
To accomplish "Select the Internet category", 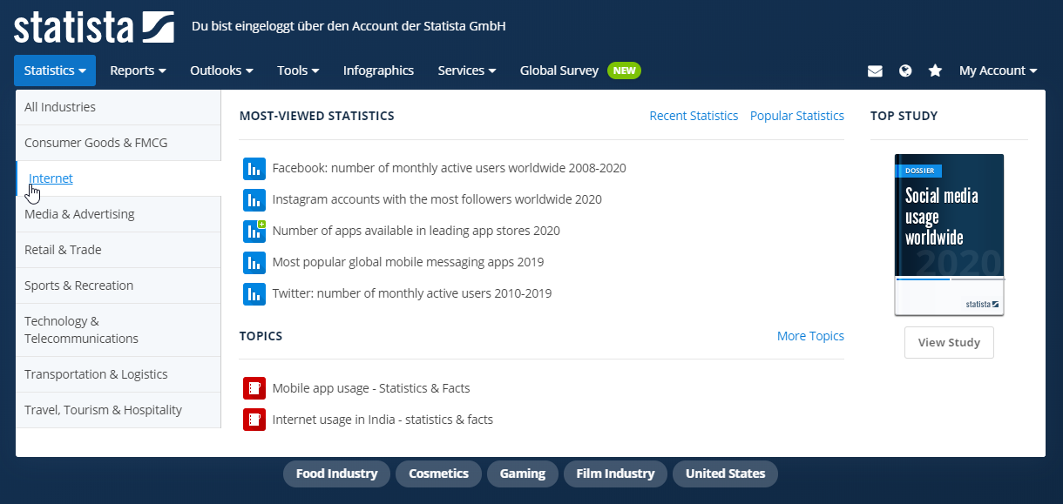I will (118, 178).
